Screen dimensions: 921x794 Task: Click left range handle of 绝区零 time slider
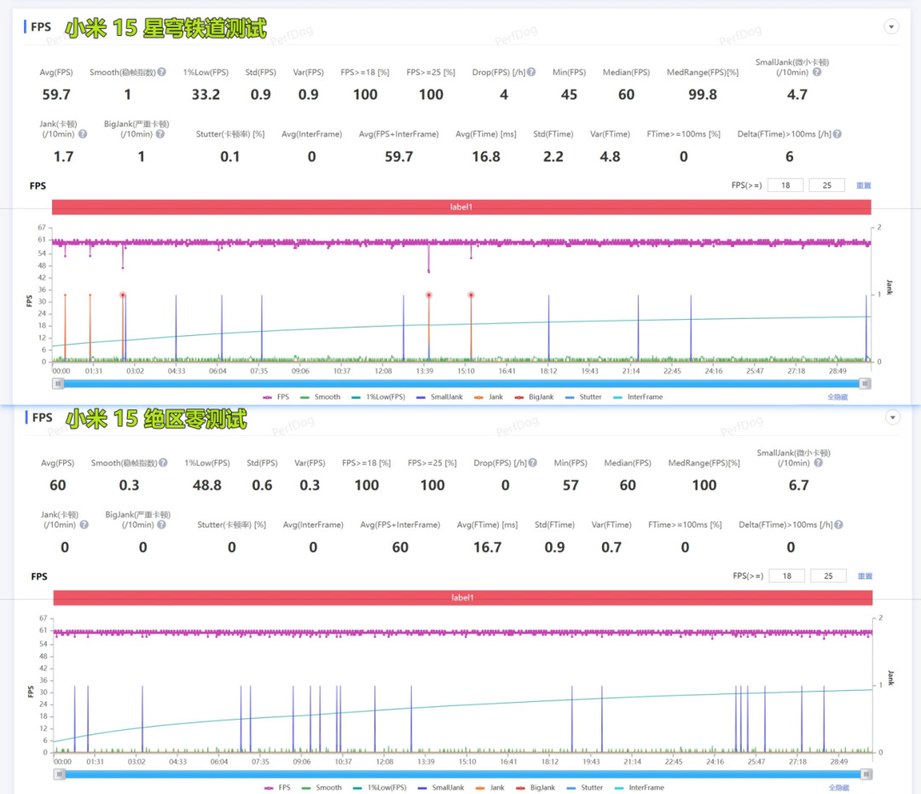(60, 774)
